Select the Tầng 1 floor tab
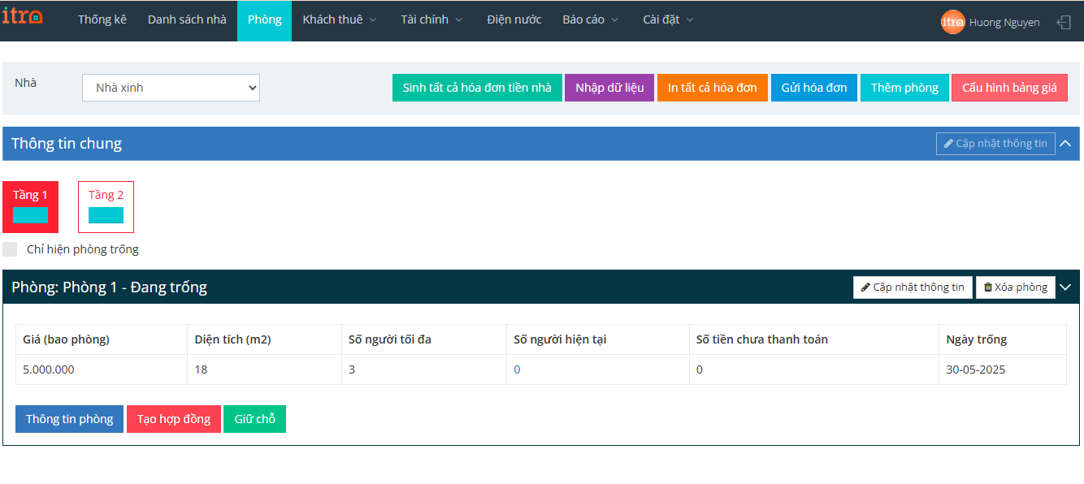 coord(30,195)
